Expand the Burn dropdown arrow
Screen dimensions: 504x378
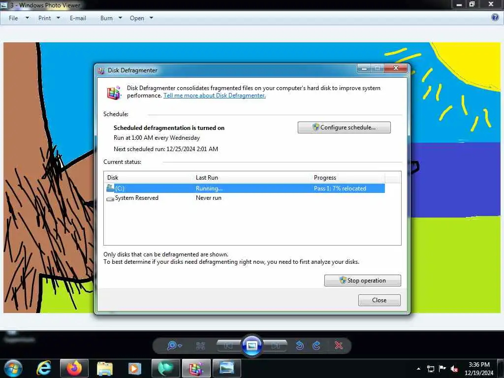click(120, 18)
